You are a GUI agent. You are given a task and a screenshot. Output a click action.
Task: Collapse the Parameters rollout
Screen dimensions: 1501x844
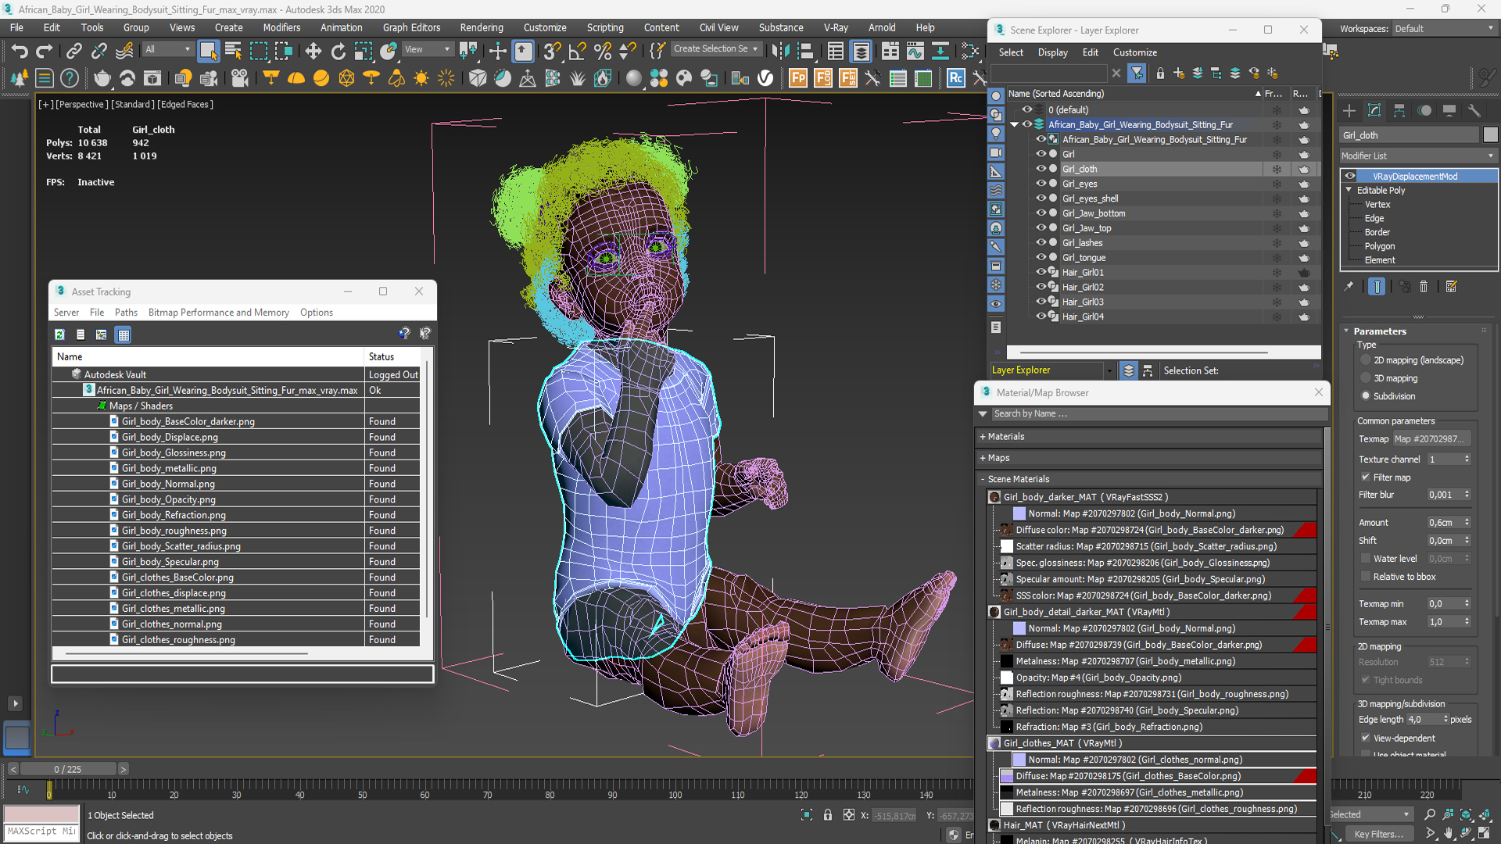(x=1347, y=331)
